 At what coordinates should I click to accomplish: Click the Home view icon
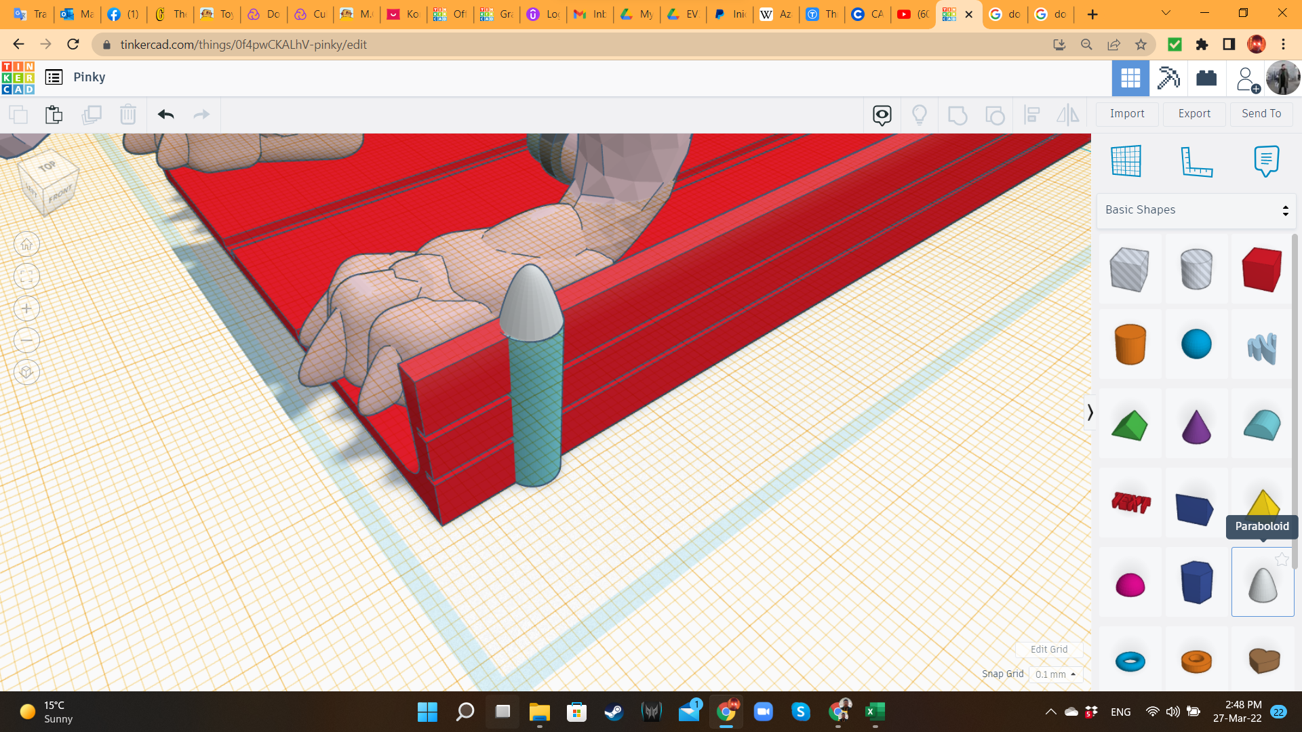(x=26, y=245)
